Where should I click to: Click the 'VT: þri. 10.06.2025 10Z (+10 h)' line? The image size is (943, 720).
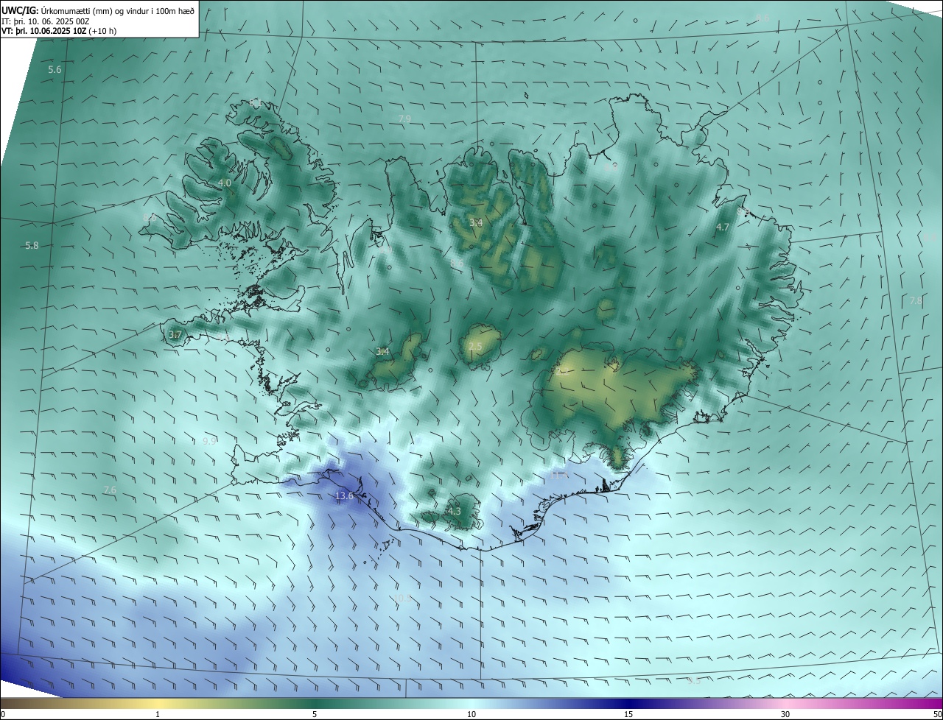[59, 31]
